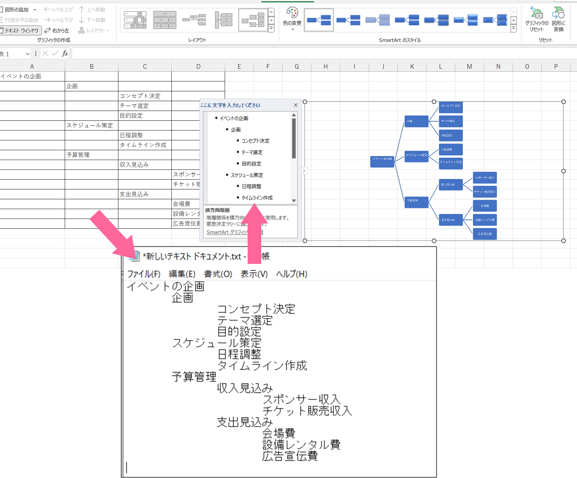This screenshot has width=577, height=478.
Task: Select the first SmartArt style thumbnail
Action: 319,20
